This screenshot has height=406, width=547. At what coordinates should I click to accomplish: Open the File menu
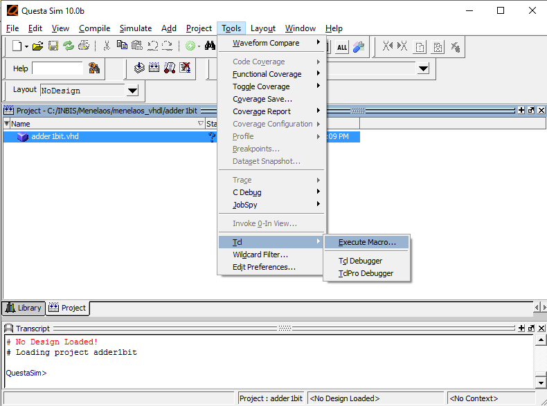(12, 28)
